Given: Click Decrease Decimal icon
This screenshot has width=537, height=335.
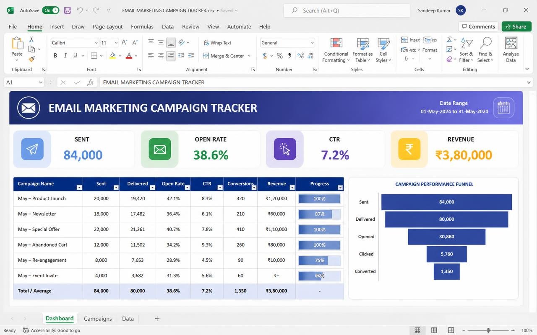Looking at the screenshot, I should click(x=311, y=56).
